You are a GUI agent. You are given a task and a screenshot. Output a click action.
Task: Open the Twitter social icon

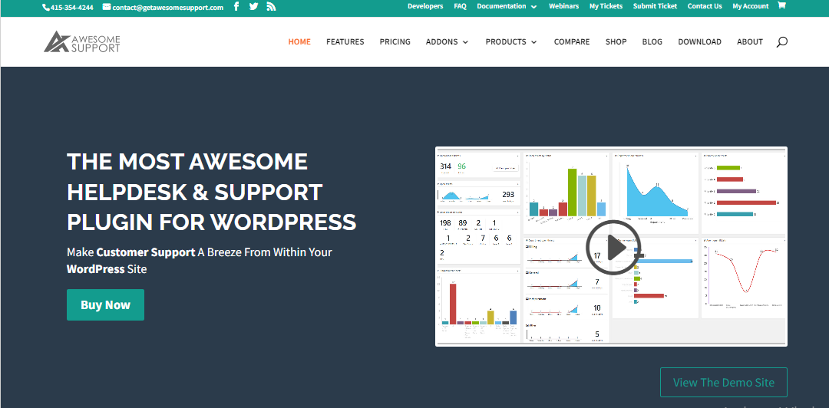click(x=253, y=7)
